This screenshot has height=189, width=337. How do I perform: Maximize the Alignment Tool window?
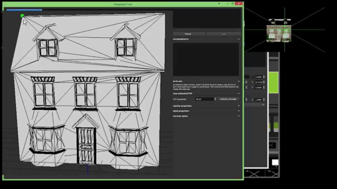232,4
